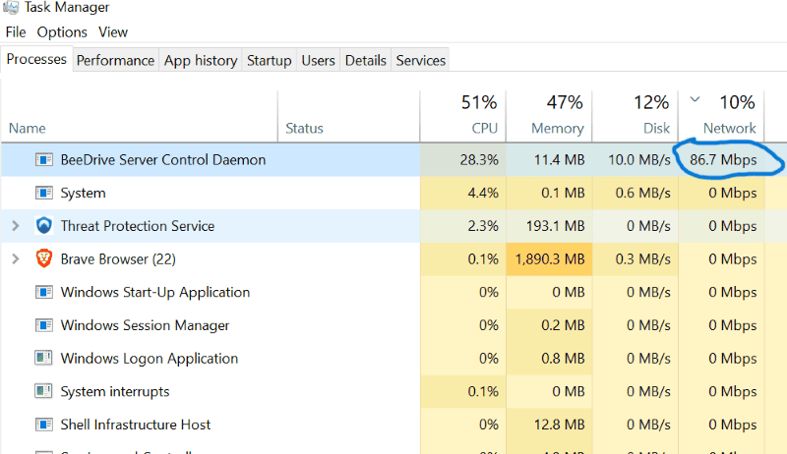The height and width of the screenshot is (454, 787).
Task: Click the Windows Start-Up Application icon
Action: click(x=43, y=292)
